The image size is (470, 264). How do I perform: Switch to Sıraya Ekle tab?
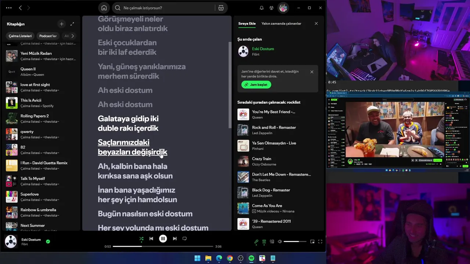point(247,23)
